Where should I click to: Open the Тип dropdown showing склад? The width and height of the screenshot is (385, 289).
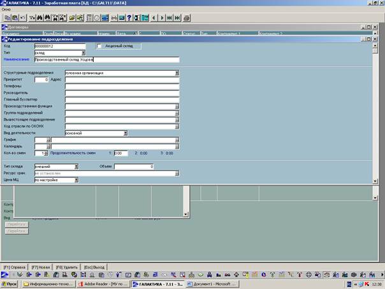click(x=84, y=53)
